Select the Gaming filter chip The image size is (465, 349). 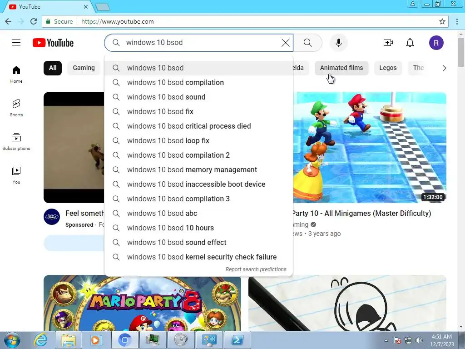pos(84,68)
